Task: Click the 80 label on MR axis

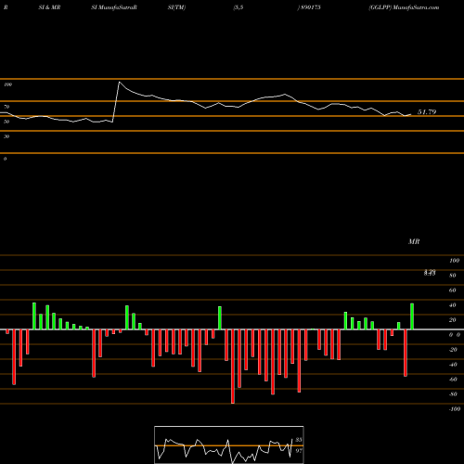Action: 453,276
